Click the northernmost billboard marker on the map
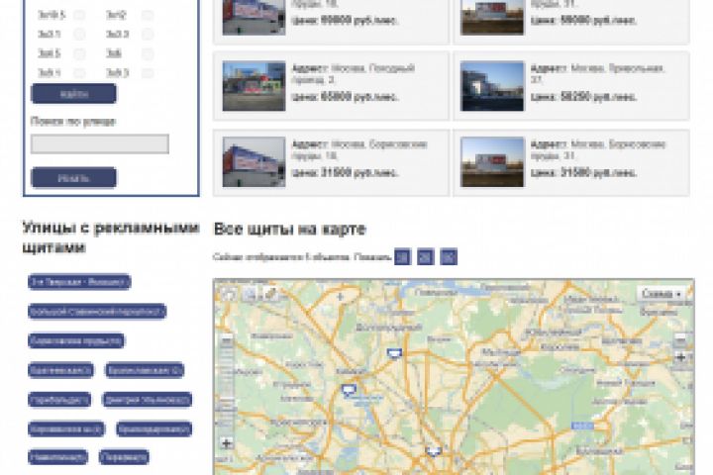Image resolution: width=713 pixels, height=475 pixels. (394, 353)
